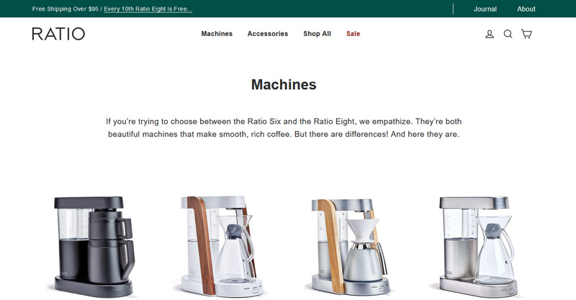Click the Ratio Six and Eight description paragraph
The image size is (576, 300).
pos(284,128)
